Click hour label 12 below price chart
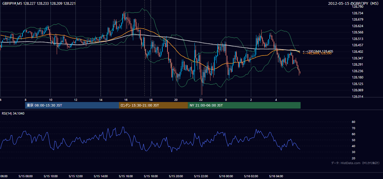 (76, 100)
